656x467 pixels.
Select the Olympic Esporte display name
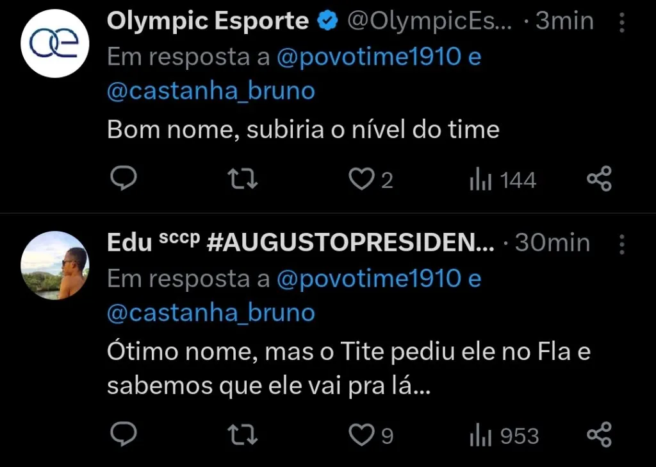[x=207, y=20]
